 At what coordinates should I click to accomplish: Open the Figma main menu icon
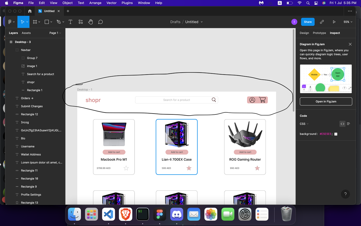coord(10,22)
